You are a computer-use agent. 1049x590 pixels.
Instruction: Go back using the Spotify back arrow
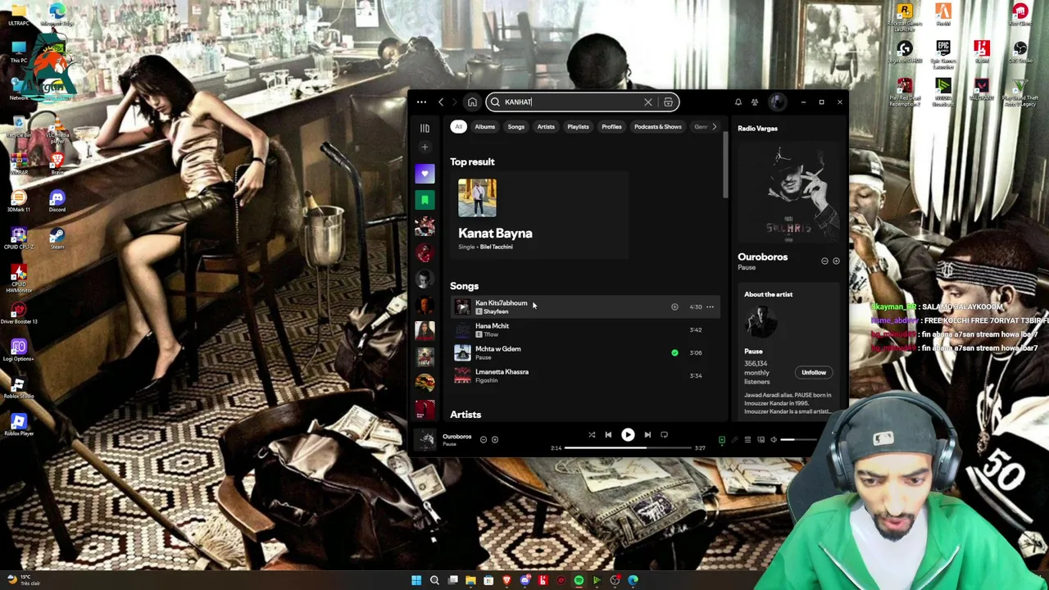[441, 102]
